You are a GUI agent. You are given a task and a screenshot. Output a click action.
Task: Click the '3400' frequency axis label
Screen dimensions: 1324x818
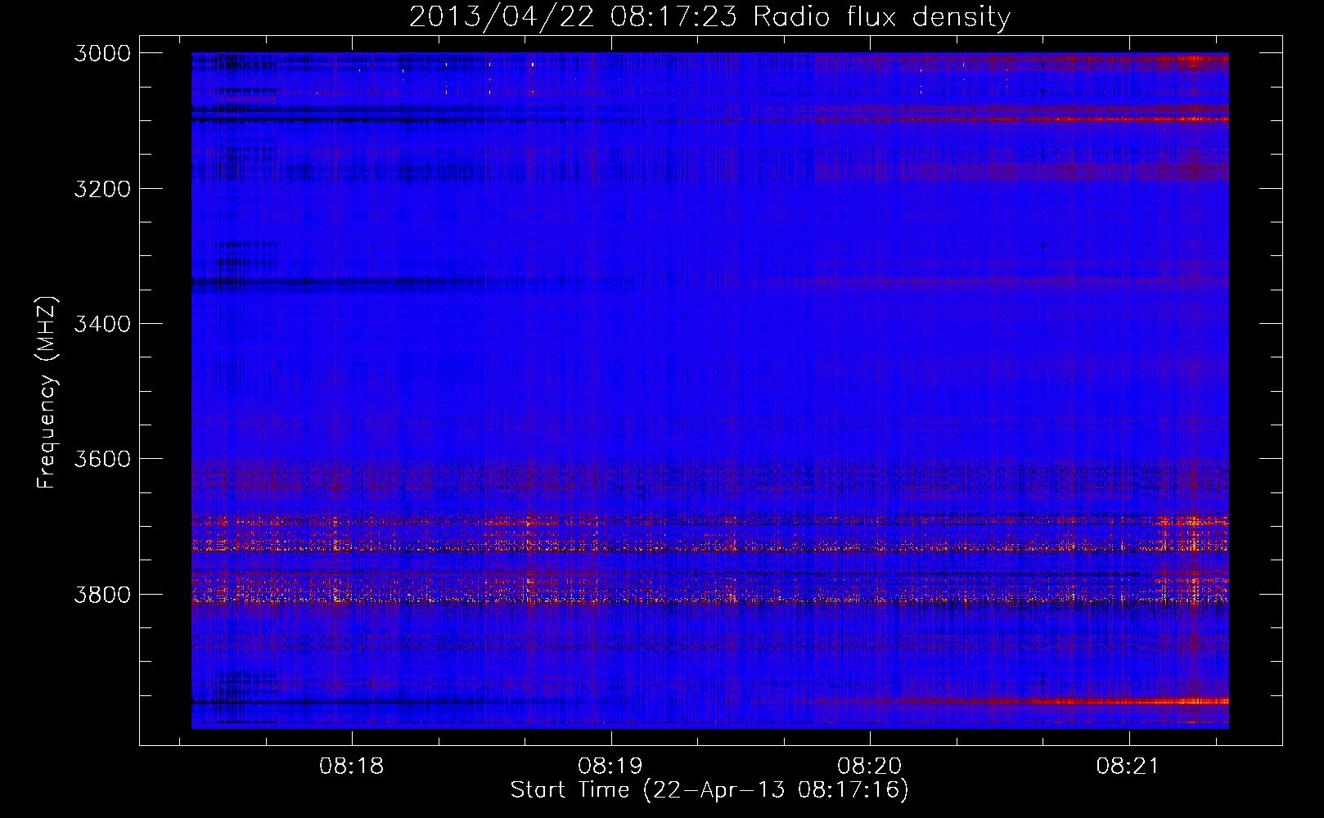102,324
